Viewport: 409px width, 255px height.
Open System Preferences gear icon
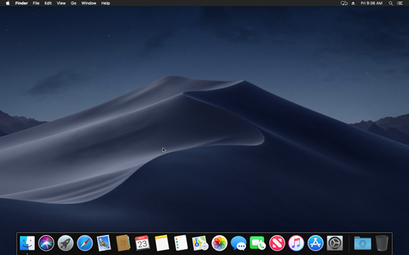point(335,243)
